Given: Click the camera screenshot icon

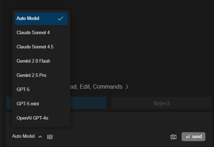Looking at the screenshot, I should 173,137.
